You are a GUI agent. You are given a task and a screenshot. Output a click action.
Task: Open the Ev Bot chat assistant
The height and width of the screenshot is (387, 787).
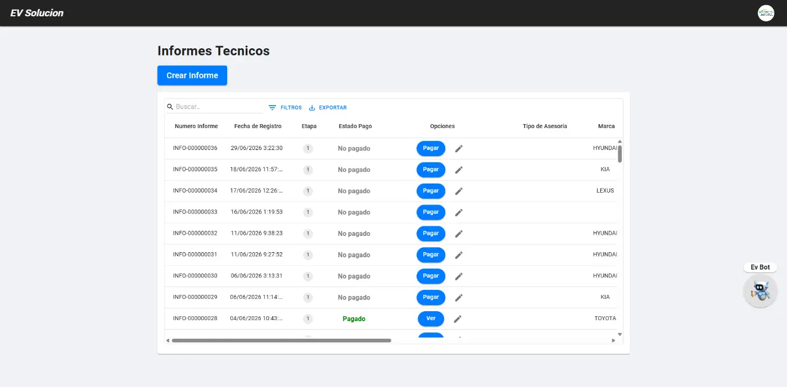pyautogui.click(x=760, y=291)
